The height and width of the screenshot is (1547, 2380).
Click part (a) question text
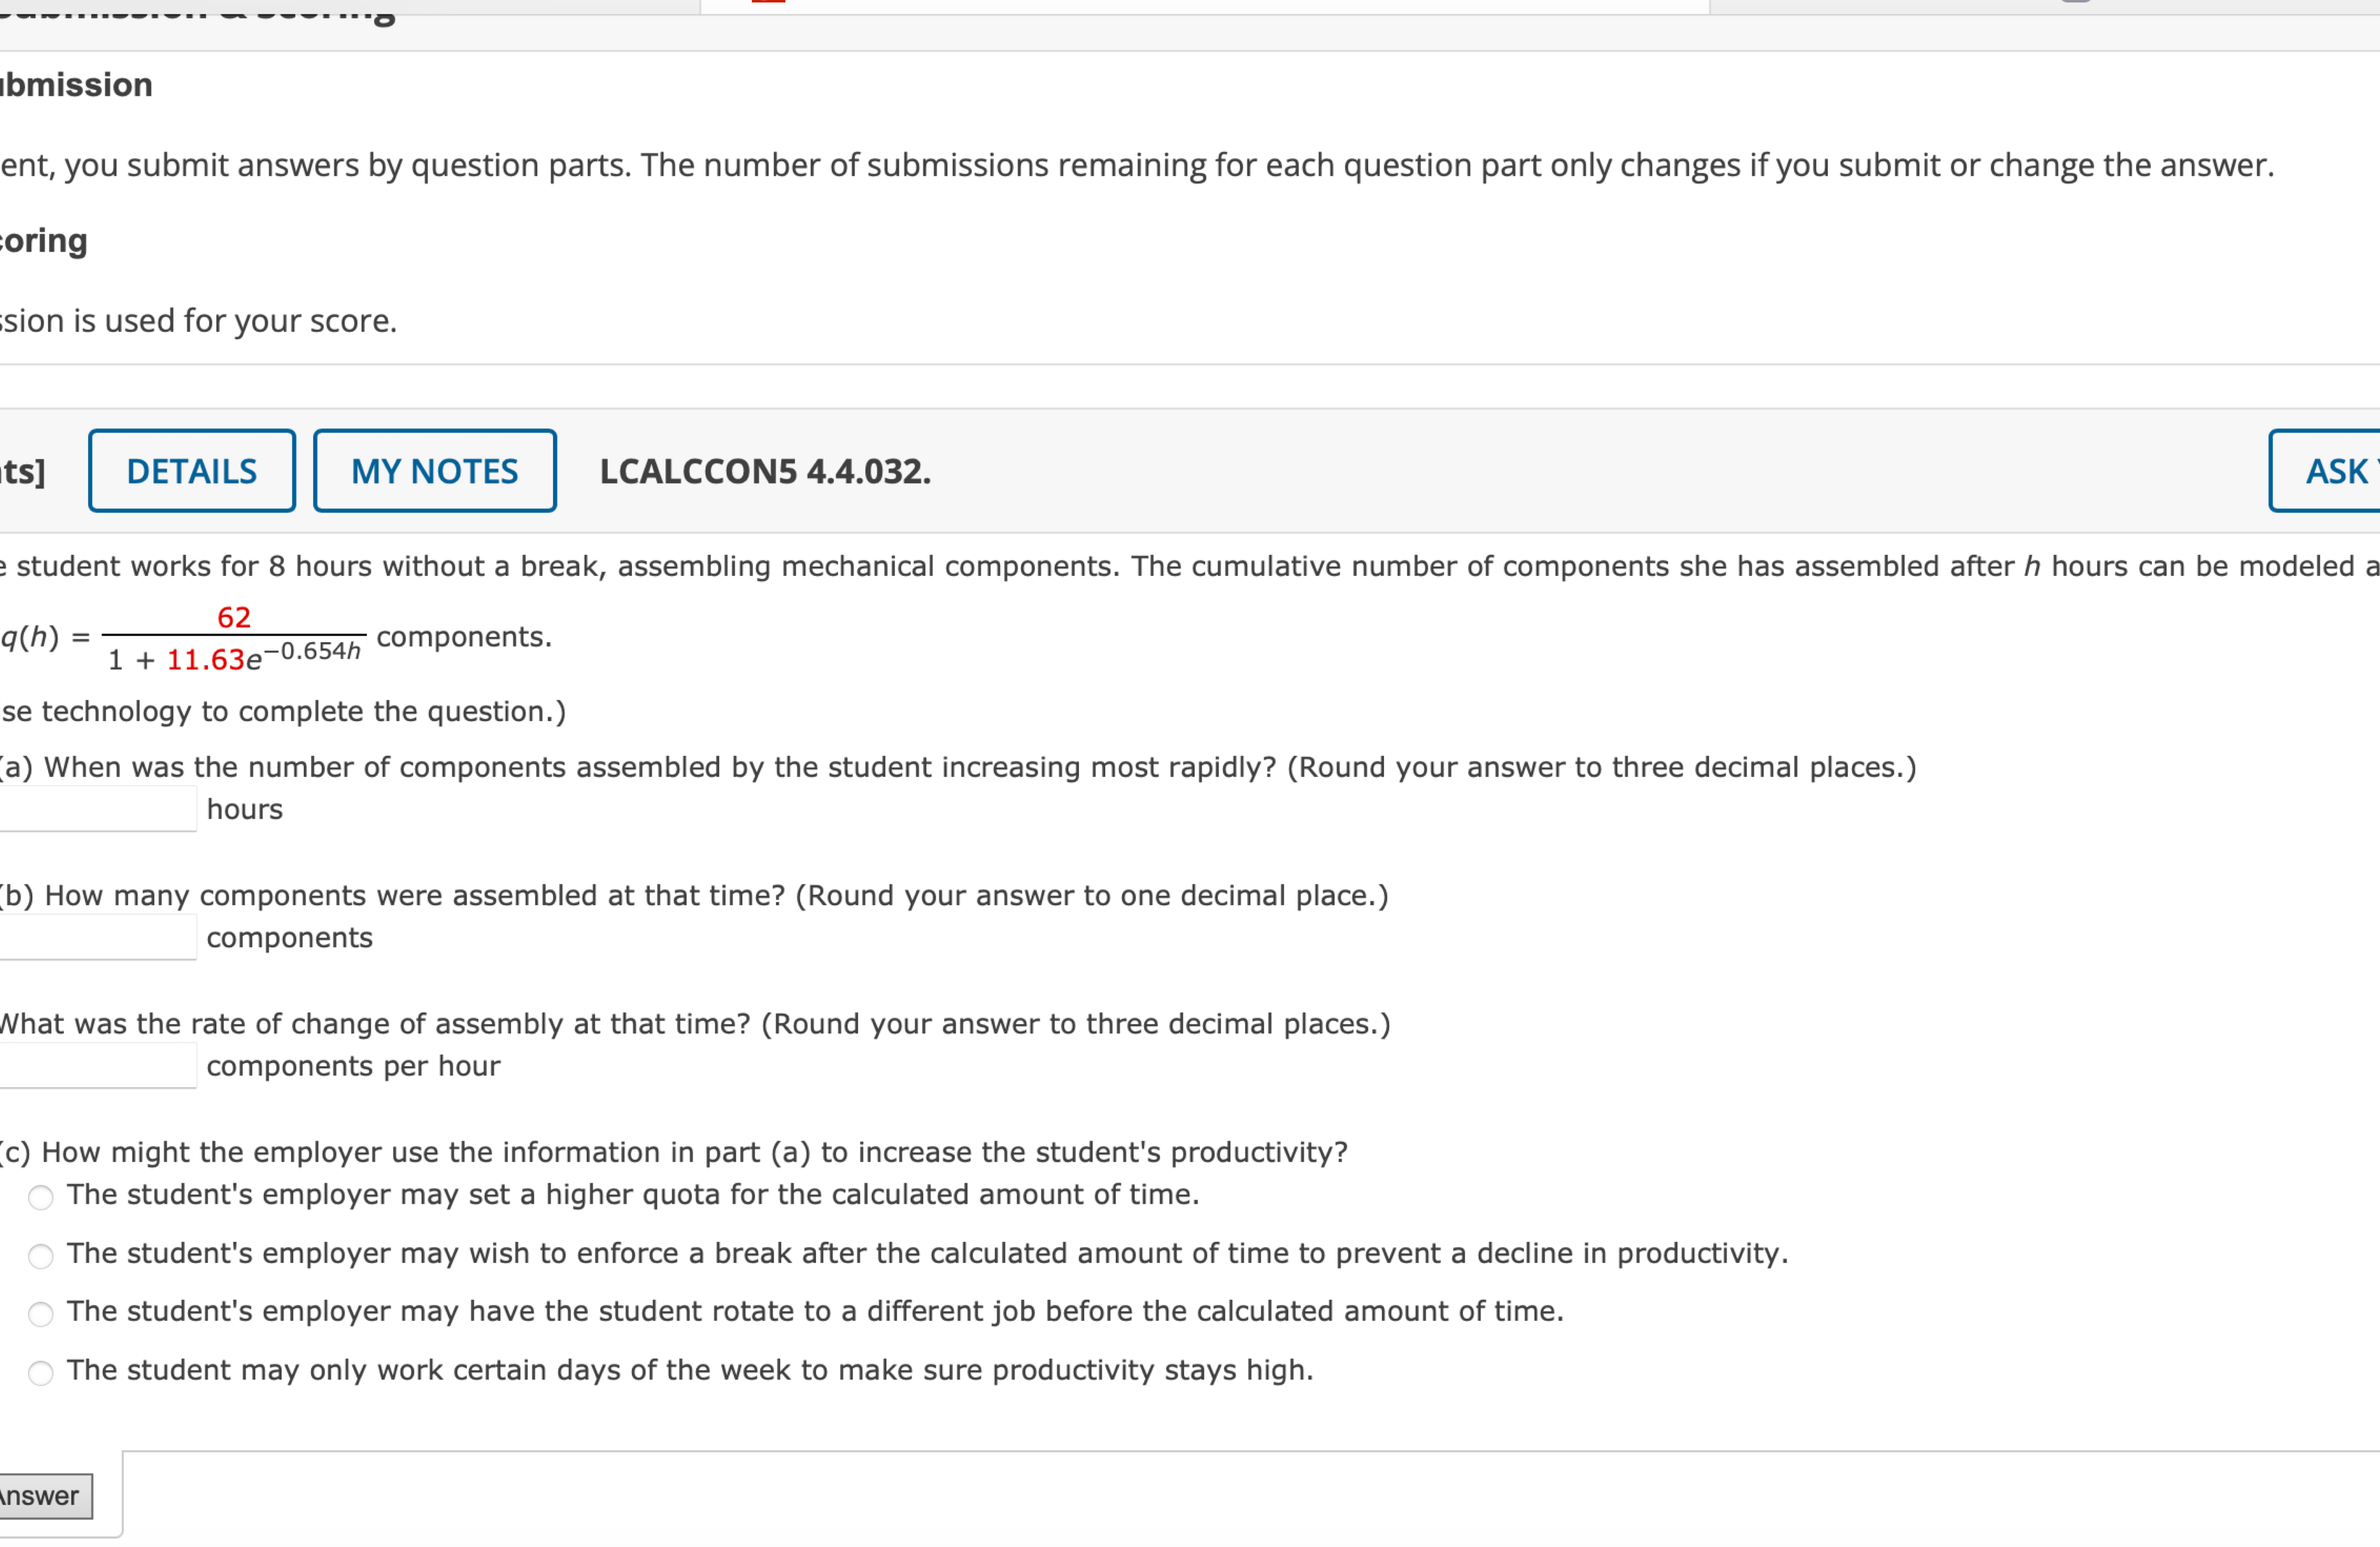coord(960,767)
